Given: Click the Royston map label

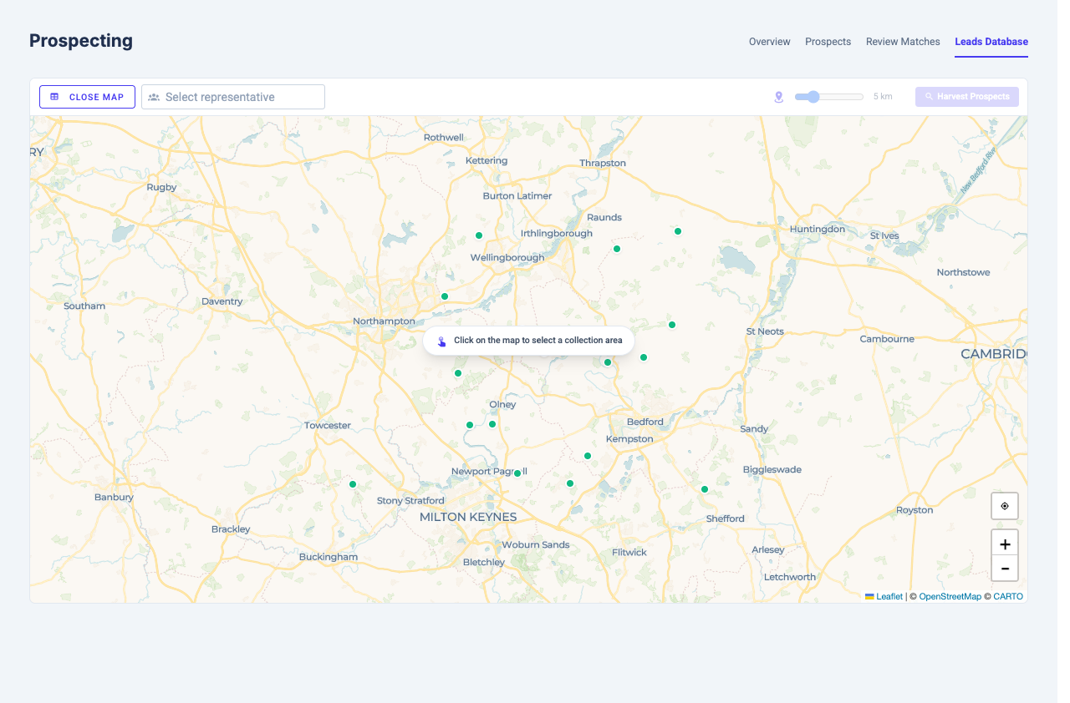Looking at the screenshot, I should (915, 510).
